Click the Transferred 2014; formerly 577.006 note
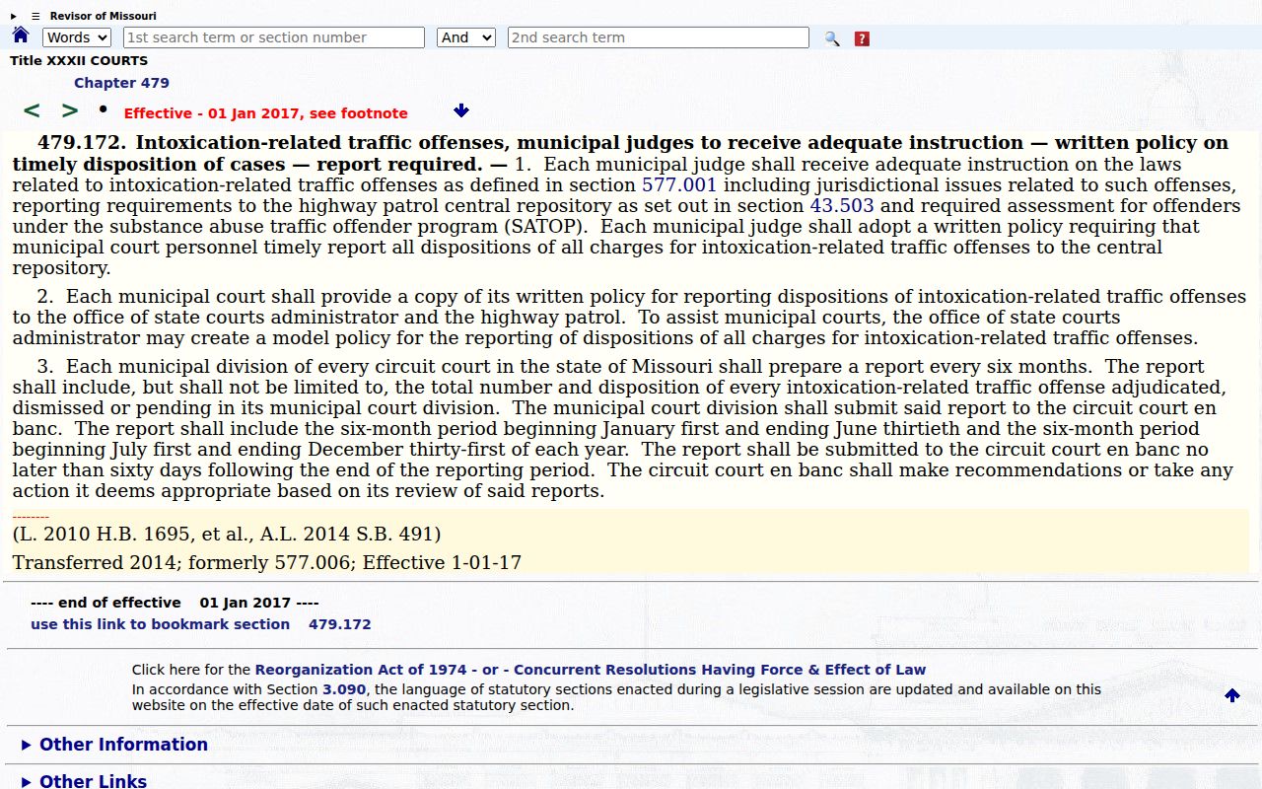Image resolution: width=1262 pixels, height=789 pixels. coord(267,562)
